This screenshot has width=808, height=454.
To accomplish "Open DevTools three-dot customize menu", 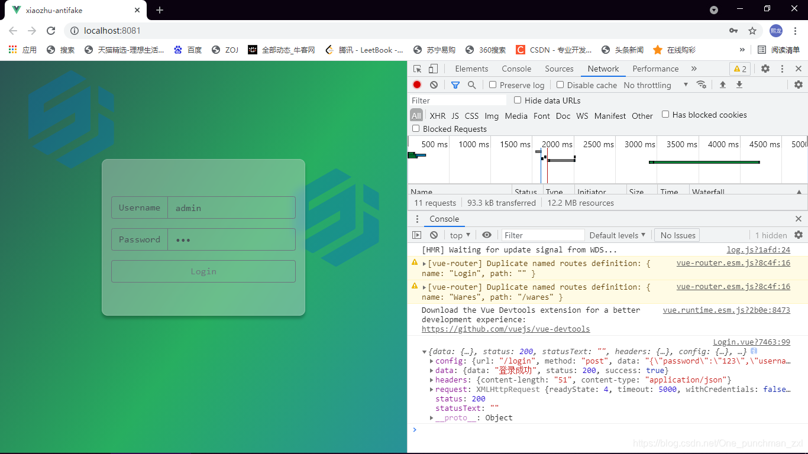I will click(782, 69).
